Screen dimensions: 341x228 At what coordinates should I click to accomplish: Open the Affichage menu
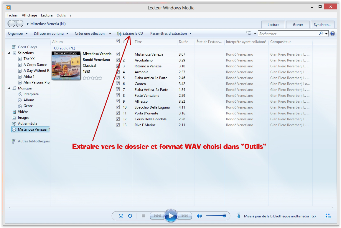[x=29, y=15]
